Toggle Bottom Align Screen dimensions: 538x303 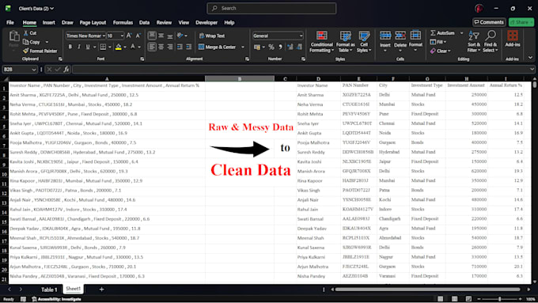pos(170,36)
